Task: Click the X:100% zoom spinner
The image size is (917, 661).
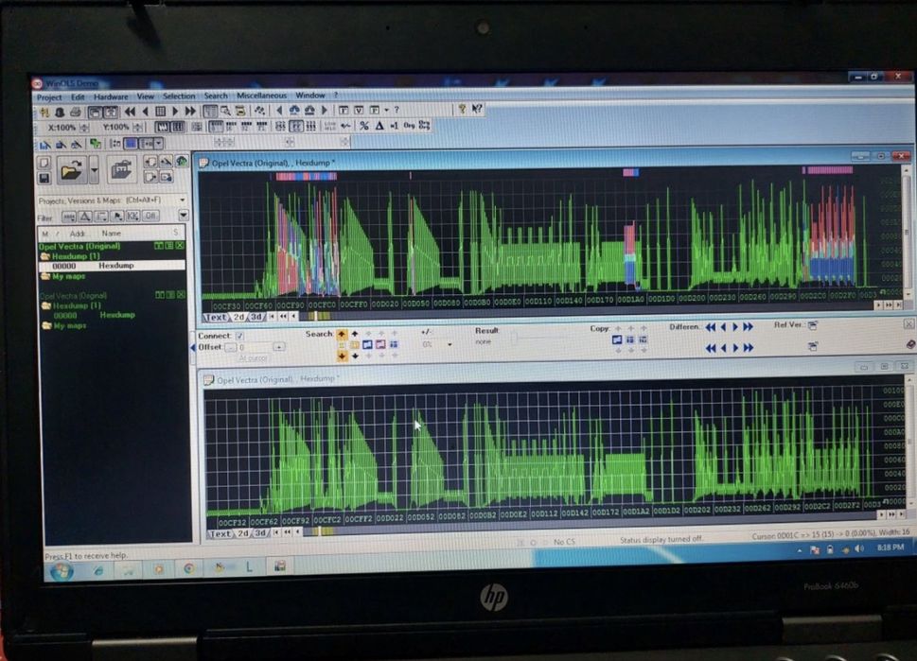Action: pos(85,128)
